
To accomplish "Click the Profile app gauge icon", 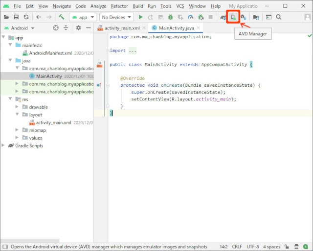I will (x=190, y=17).
